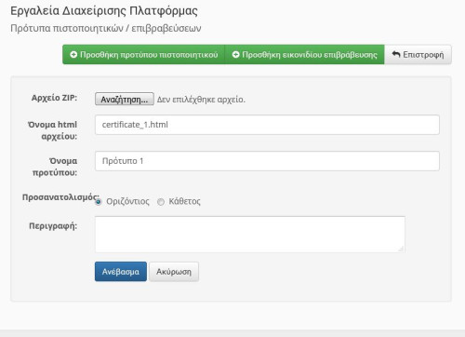
Task: Cancel with the Ακύρωση button
Action: (x=174, y=272)
